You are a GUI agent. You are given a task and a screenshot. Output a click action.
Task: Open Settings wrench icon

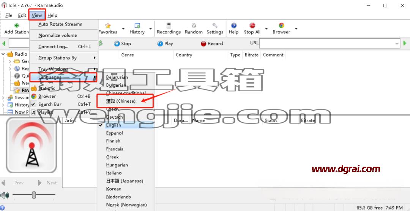coord(215,25)
